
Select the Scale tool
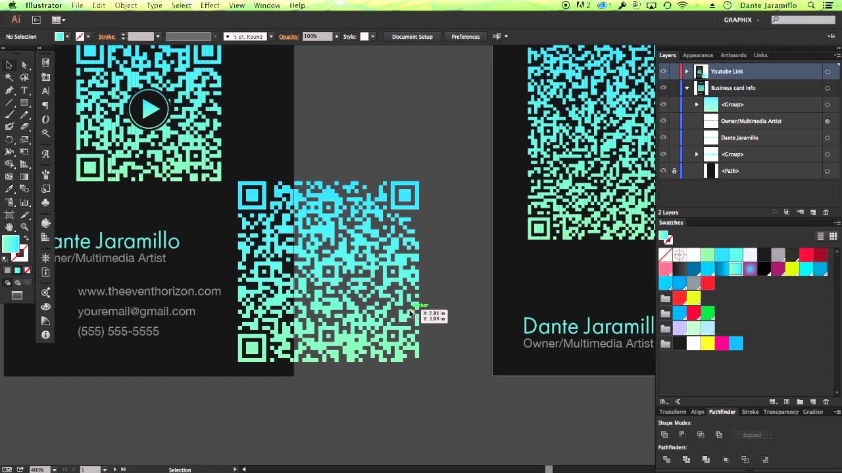tap(24, 139)
